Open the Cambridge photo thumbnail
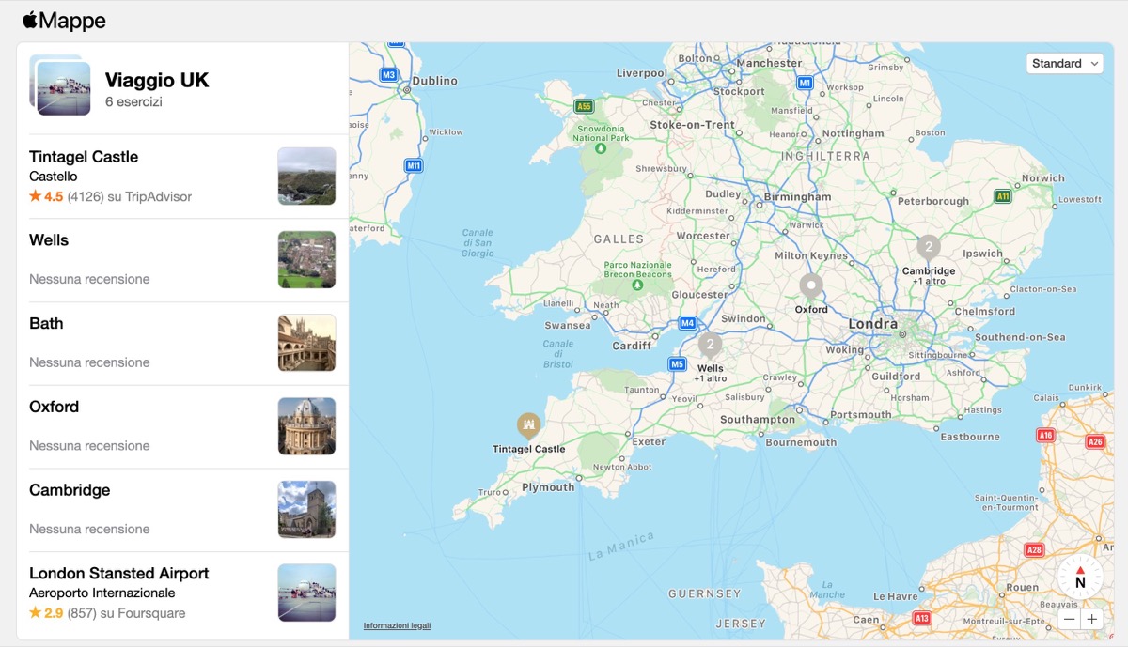 point(306,509)
